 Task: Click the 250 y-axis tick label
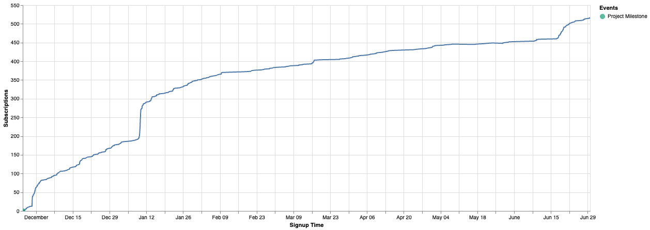16,117
